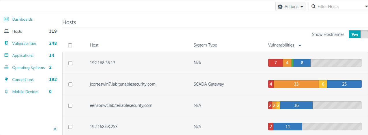Check the select-all hosts checkbox in header

[70, 45]
